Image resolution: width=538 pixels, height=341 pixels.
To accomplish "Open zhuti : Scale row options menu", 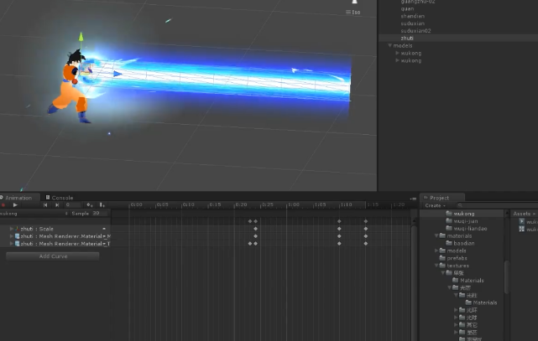I will click(x=104, y=229).
